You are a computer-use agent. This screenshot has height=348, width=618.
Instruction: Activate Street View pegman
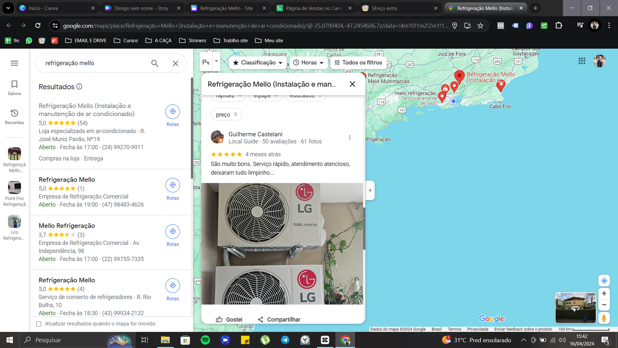[604, 318]
